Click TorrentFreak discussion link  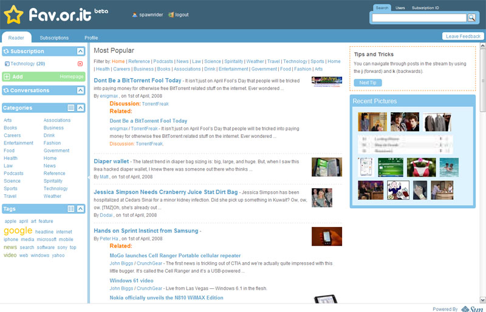click(x=155, y=104)
